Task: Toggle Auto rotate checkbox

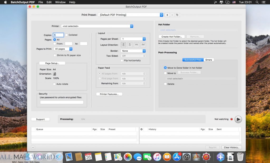Action: pyautogui.click(x=54, y=84)
